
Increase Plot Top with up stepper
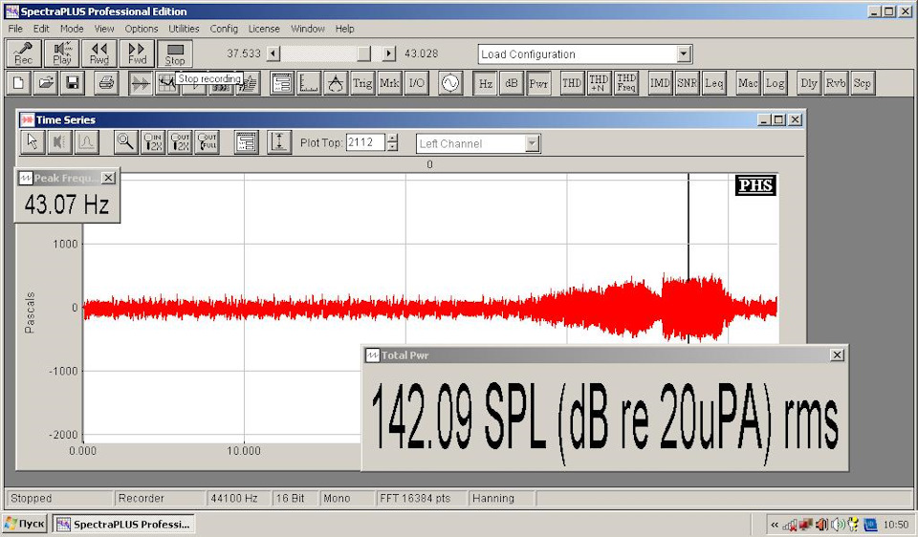(x=392, y=138)
